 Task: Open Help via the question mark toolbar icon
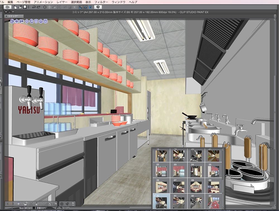pyautogui.click(x=98, y=8)
